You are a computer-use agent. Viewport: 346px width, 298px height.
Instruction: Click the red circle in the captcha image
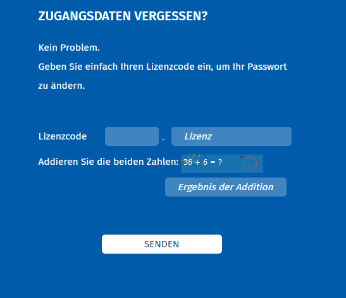pyautogui.click(x=250, y=164)
